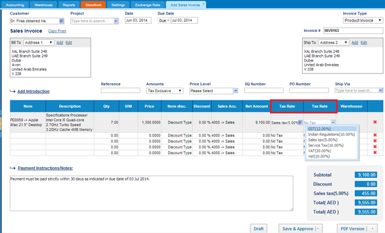Click Edit link in Ship To box

[364, 43]
